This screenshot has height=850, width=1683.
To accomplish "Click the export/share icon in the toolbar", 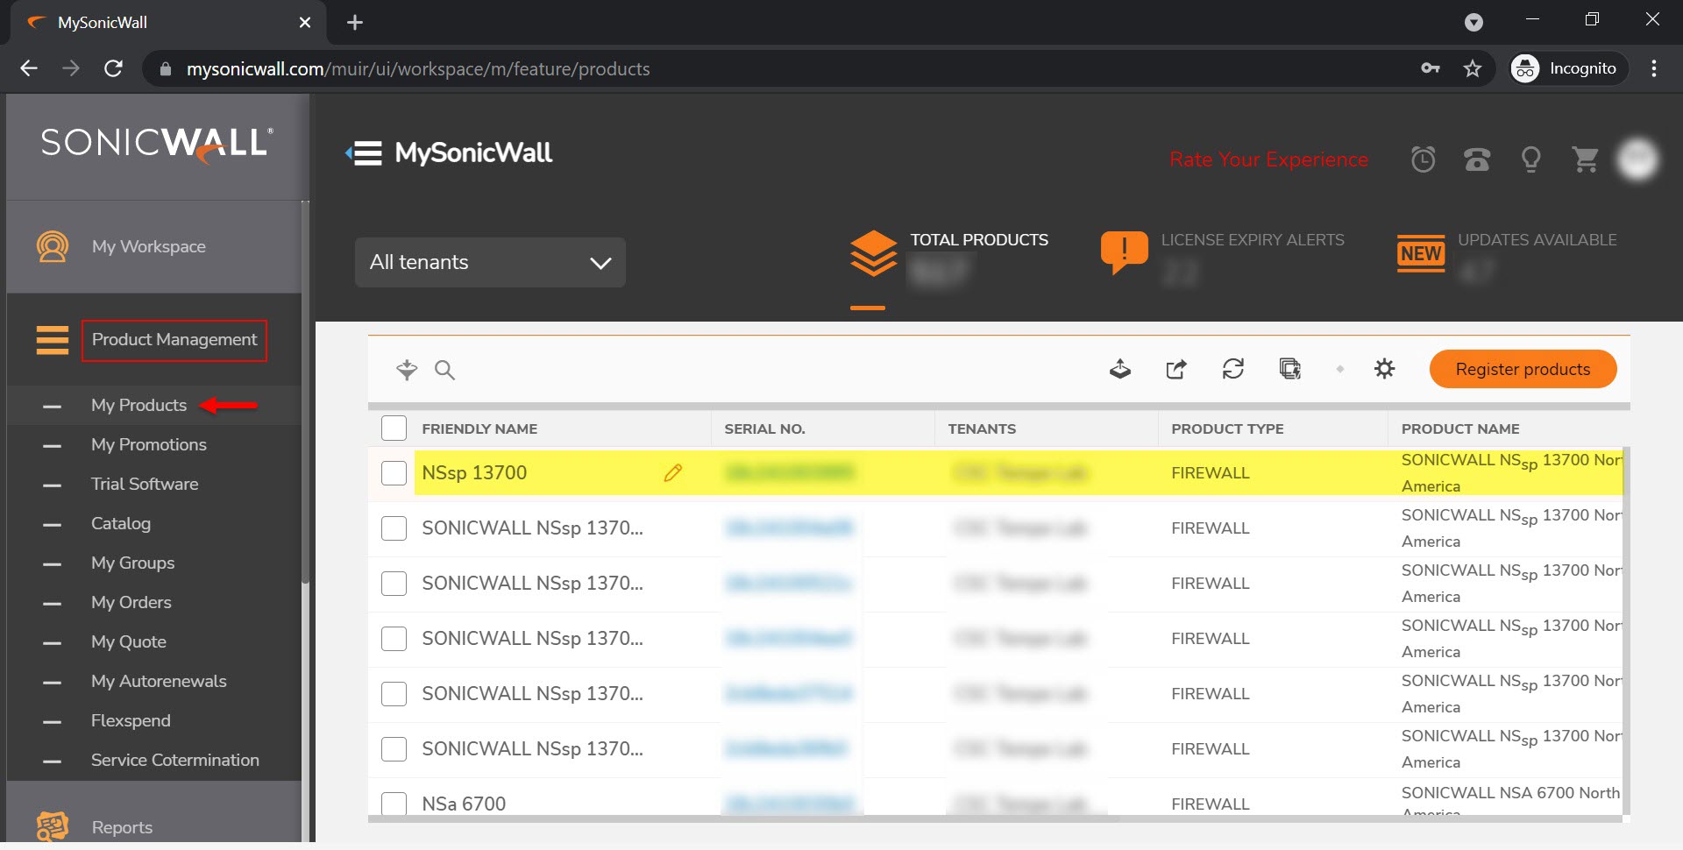I will click(x=1176, y=369).
